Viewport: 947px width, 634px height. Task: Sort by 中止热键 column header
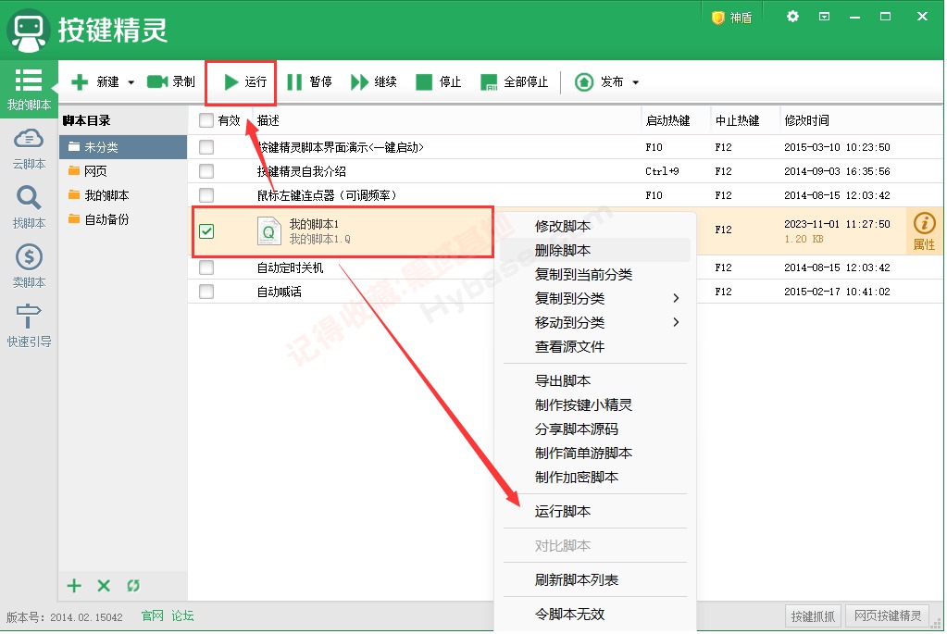737,120
